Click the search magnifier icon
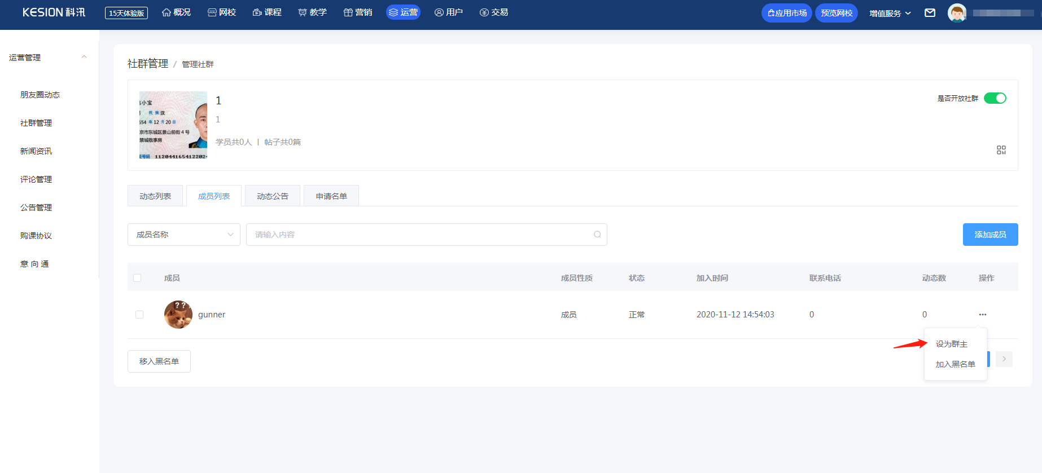The image size is (1042, 473). tap(597, 235)
